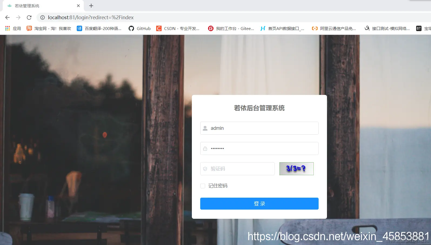Click the 登录 login button
Viewport: 431px width, 245px height.
tap(259, 204)
